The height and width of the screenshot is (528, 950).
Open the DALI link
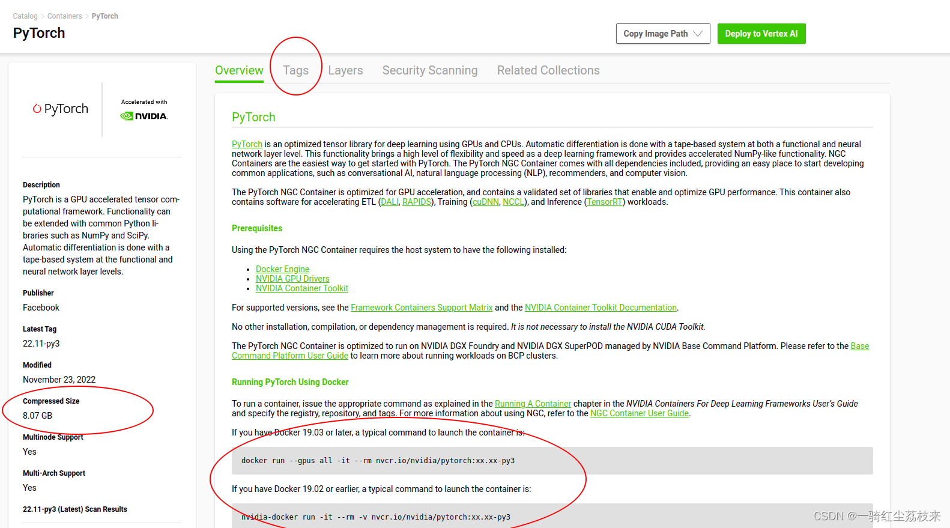390,202
